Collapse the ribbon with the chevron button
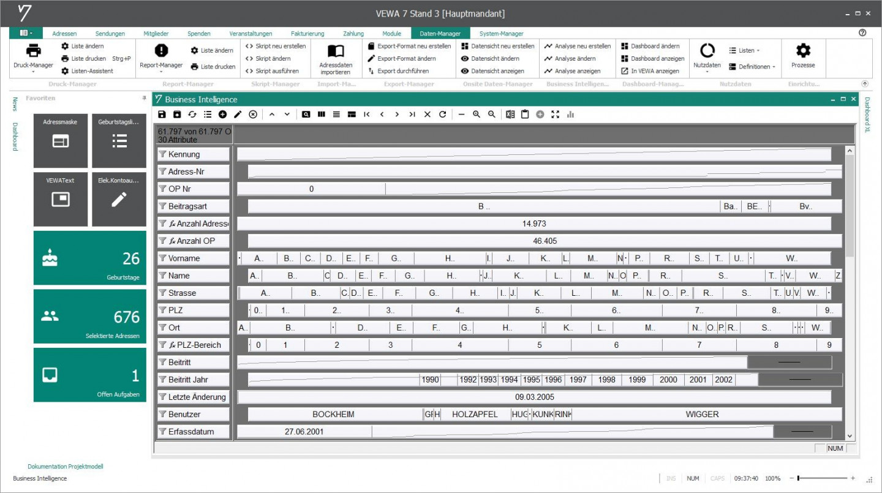Screen dimensions: 882x493 pyautogui.click(x=865, y=83)
